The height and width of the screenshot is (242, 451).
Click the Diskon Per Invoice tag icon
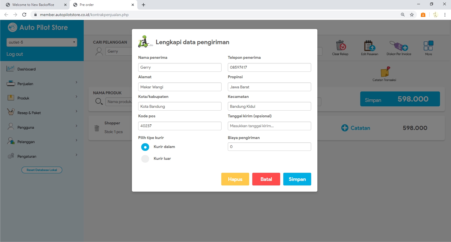tap(399, 46)
